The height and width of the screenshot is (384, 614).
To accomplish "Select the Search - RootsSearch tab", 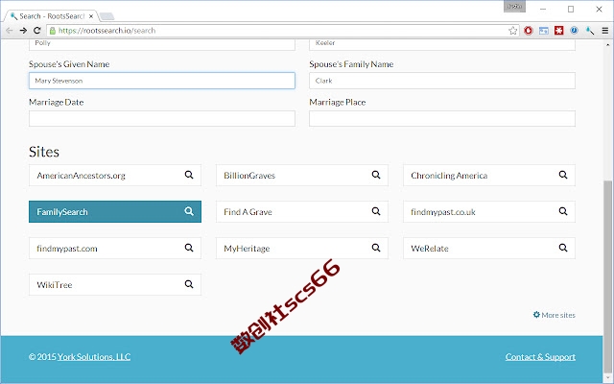I will click(51, 16).
